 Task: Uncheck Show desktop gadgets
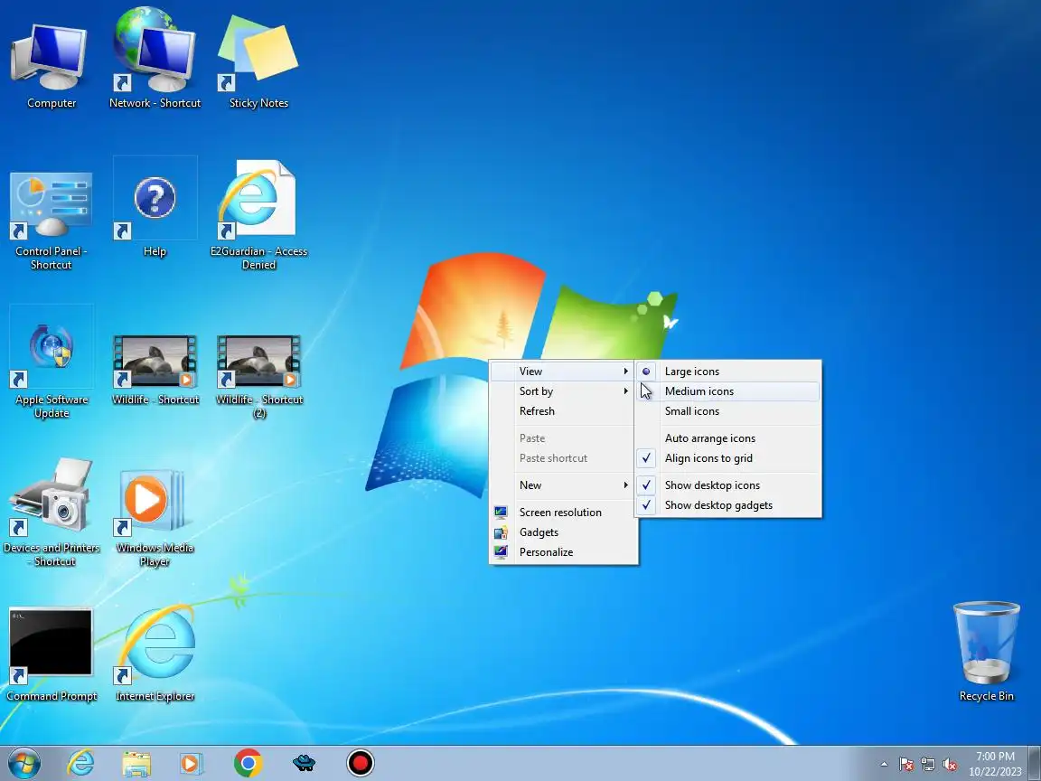tap(728, 505)
